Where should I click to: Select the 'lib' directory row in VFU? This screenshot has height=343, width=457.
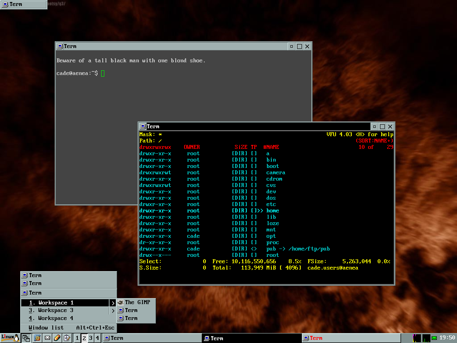[x=267, y=217]
